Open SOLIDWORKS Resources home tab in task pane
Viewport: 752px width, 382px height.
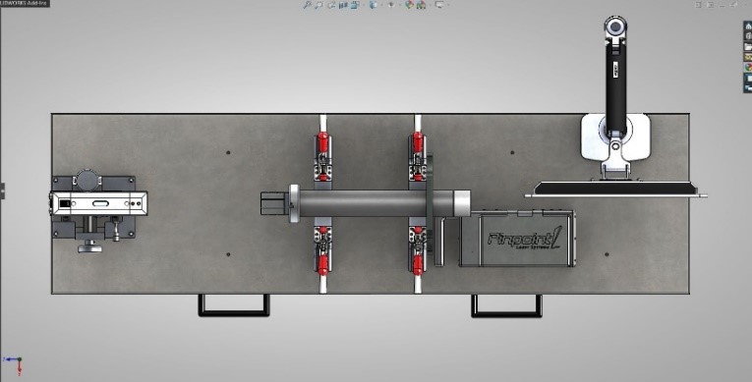[x=748, y=26]
